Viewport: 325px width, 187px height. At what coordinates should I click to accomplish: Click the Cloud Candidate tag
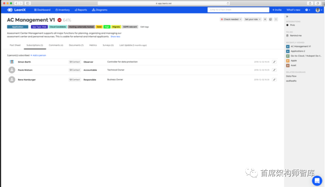[58, 27]
